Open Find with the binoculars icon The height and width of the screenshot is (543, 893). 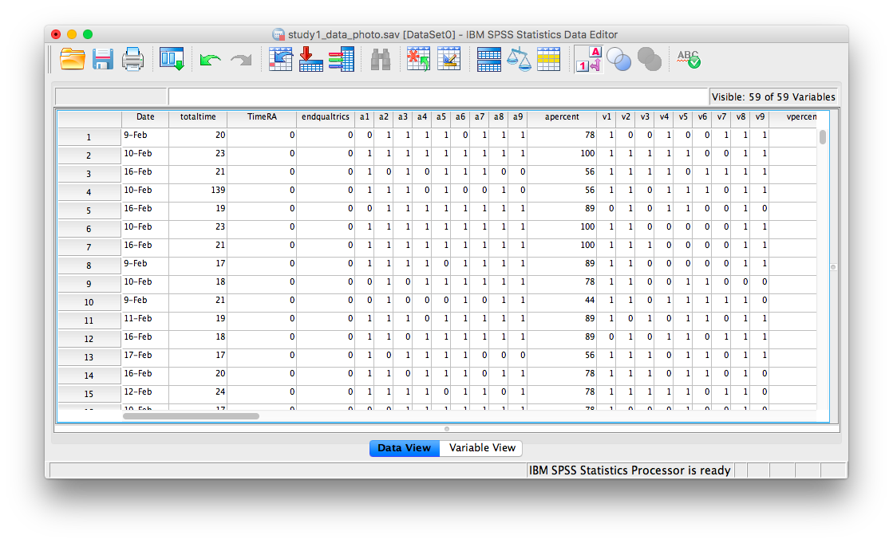[381, 59]
